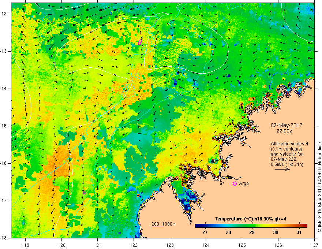This screenshot has height=249, width=322.
Task: Click color bar tick label 28
Action: pyautogui.click(x=228, y=233)
